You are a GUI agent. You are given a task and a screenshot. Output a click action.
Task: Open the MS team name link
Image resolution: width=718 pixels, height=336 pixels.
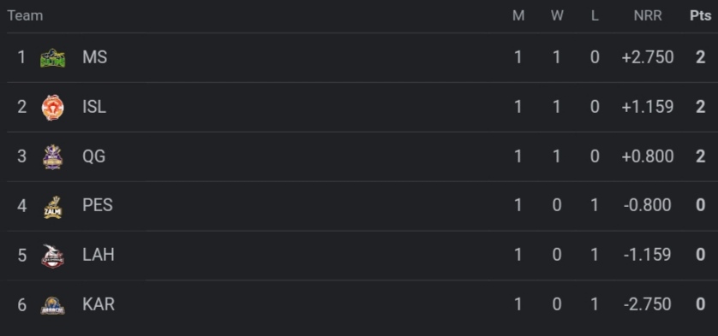pyautogui.click(x=95, y=57)
